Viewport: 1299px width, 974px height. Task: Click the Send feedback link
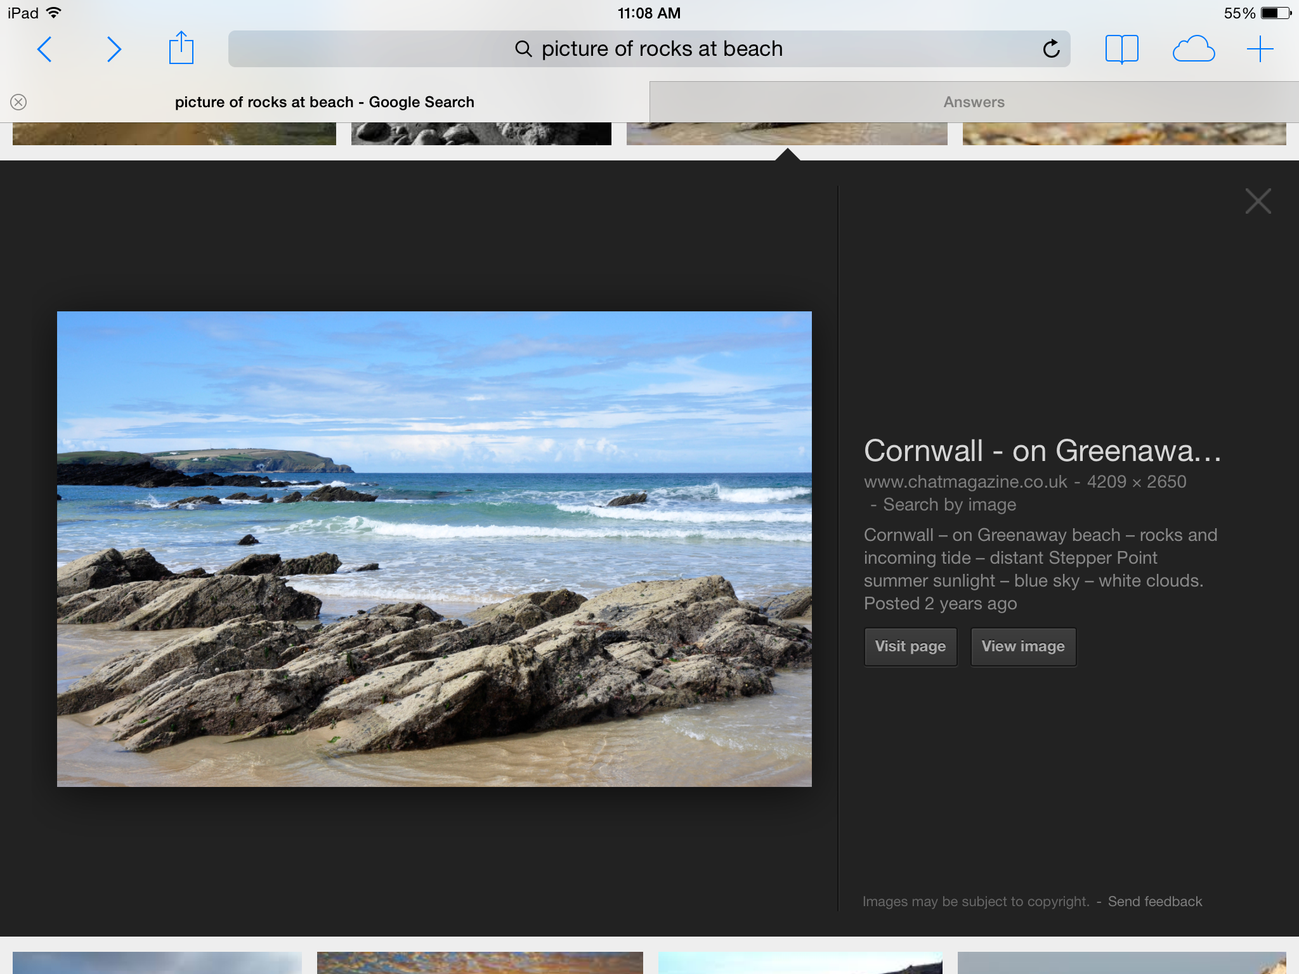[x=1154, y=901]
